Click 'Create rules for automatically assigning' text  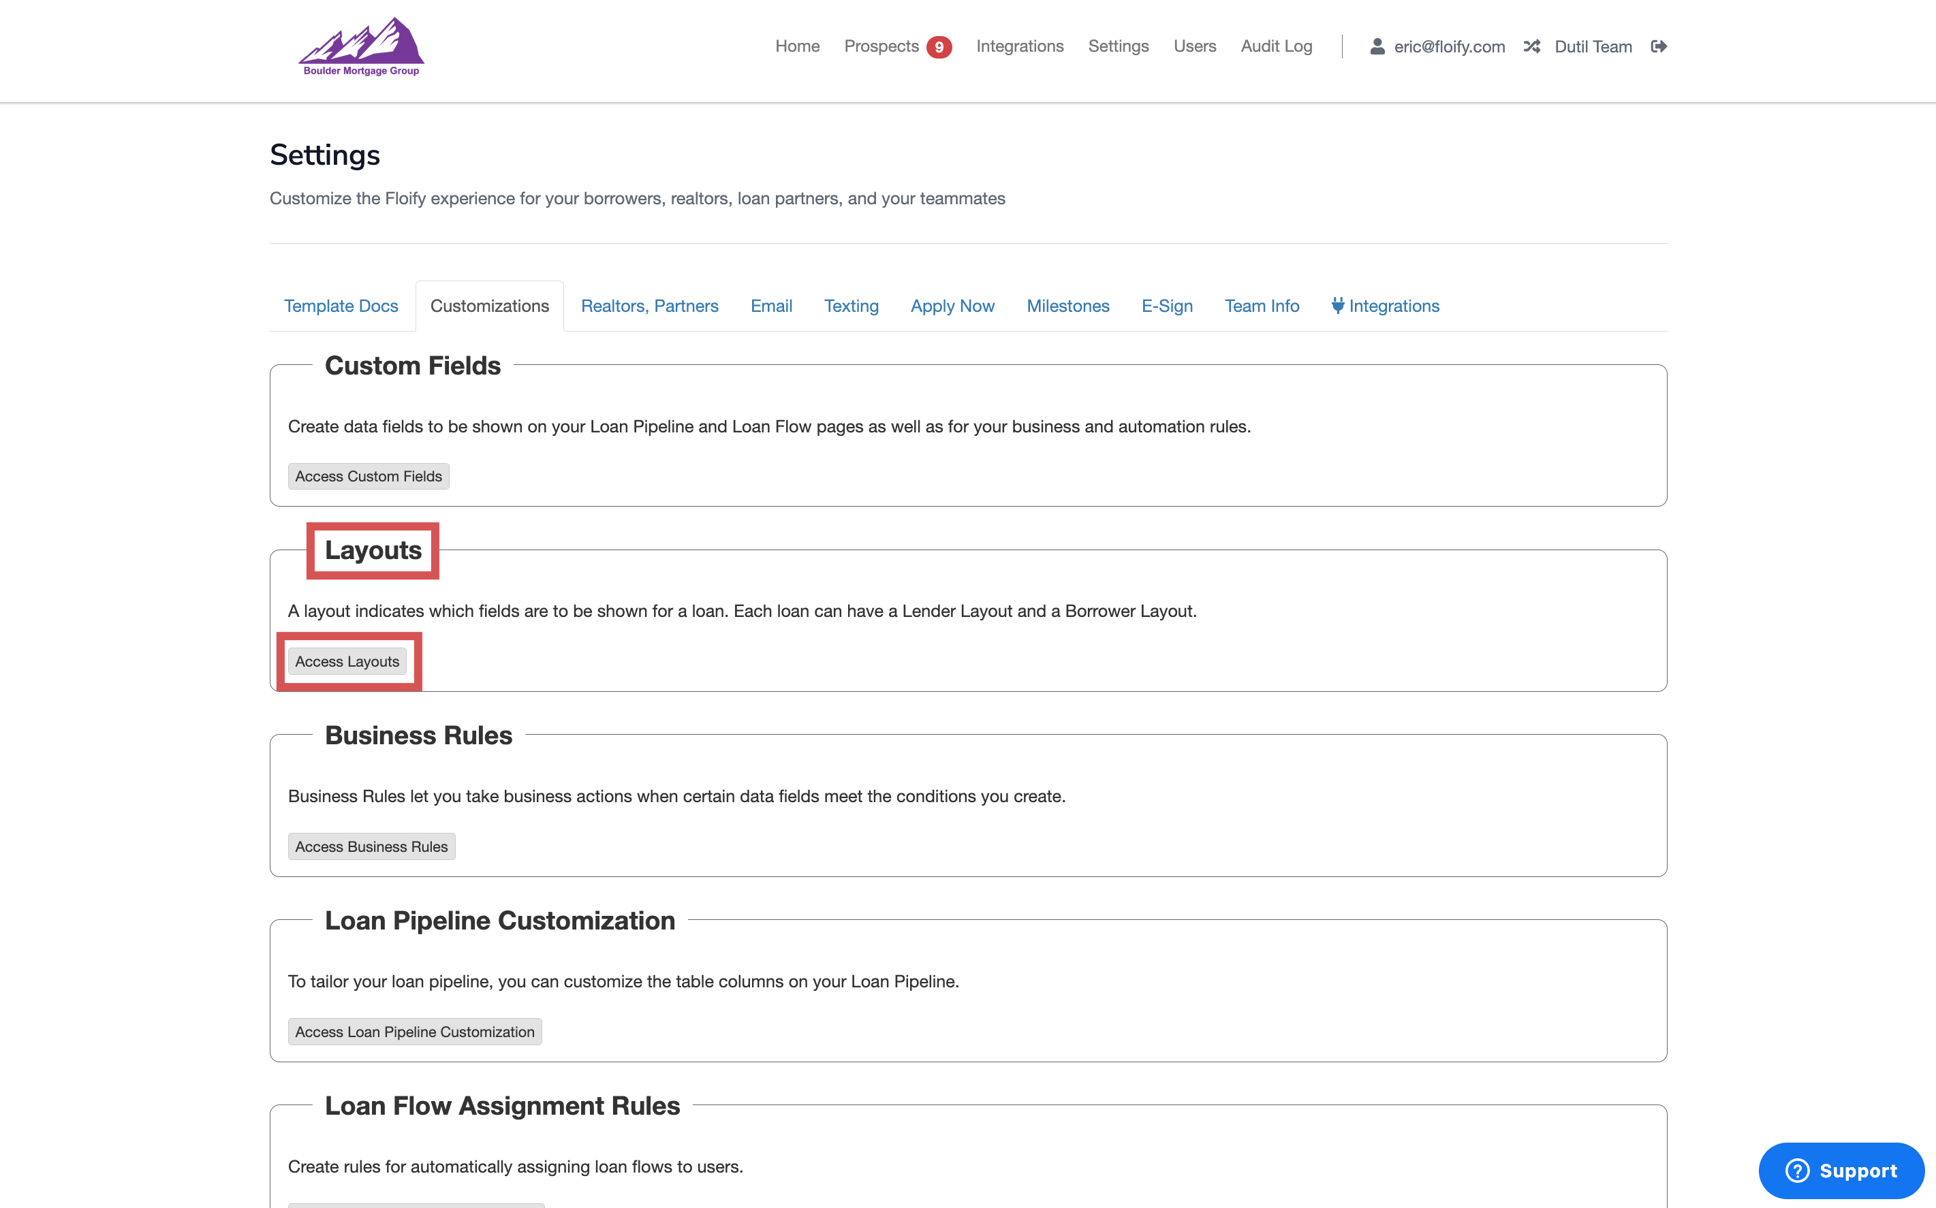(516, 1166)
